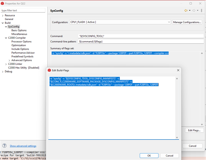Close the Properties for QS2 window
The width and height of the screenshot is (206, 160).
tap(200, 3)
